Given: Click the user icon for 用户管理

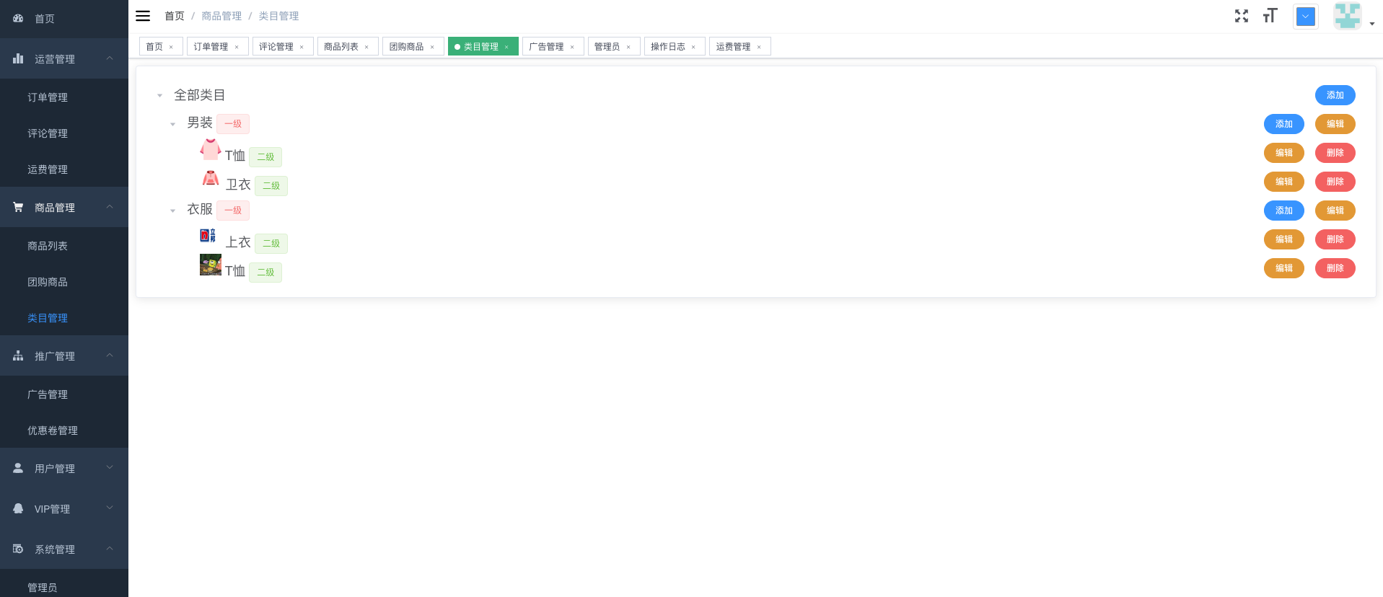Looking at the screenshot, I should [18, 468].
